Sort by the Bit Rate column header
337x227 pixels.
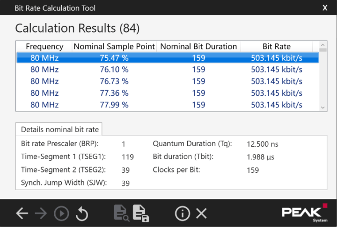277,46
